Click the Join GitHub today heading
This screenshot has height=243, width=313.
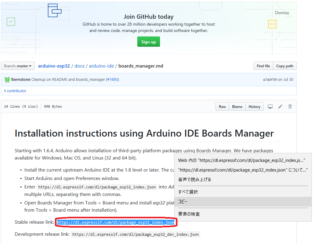[149, 17]
